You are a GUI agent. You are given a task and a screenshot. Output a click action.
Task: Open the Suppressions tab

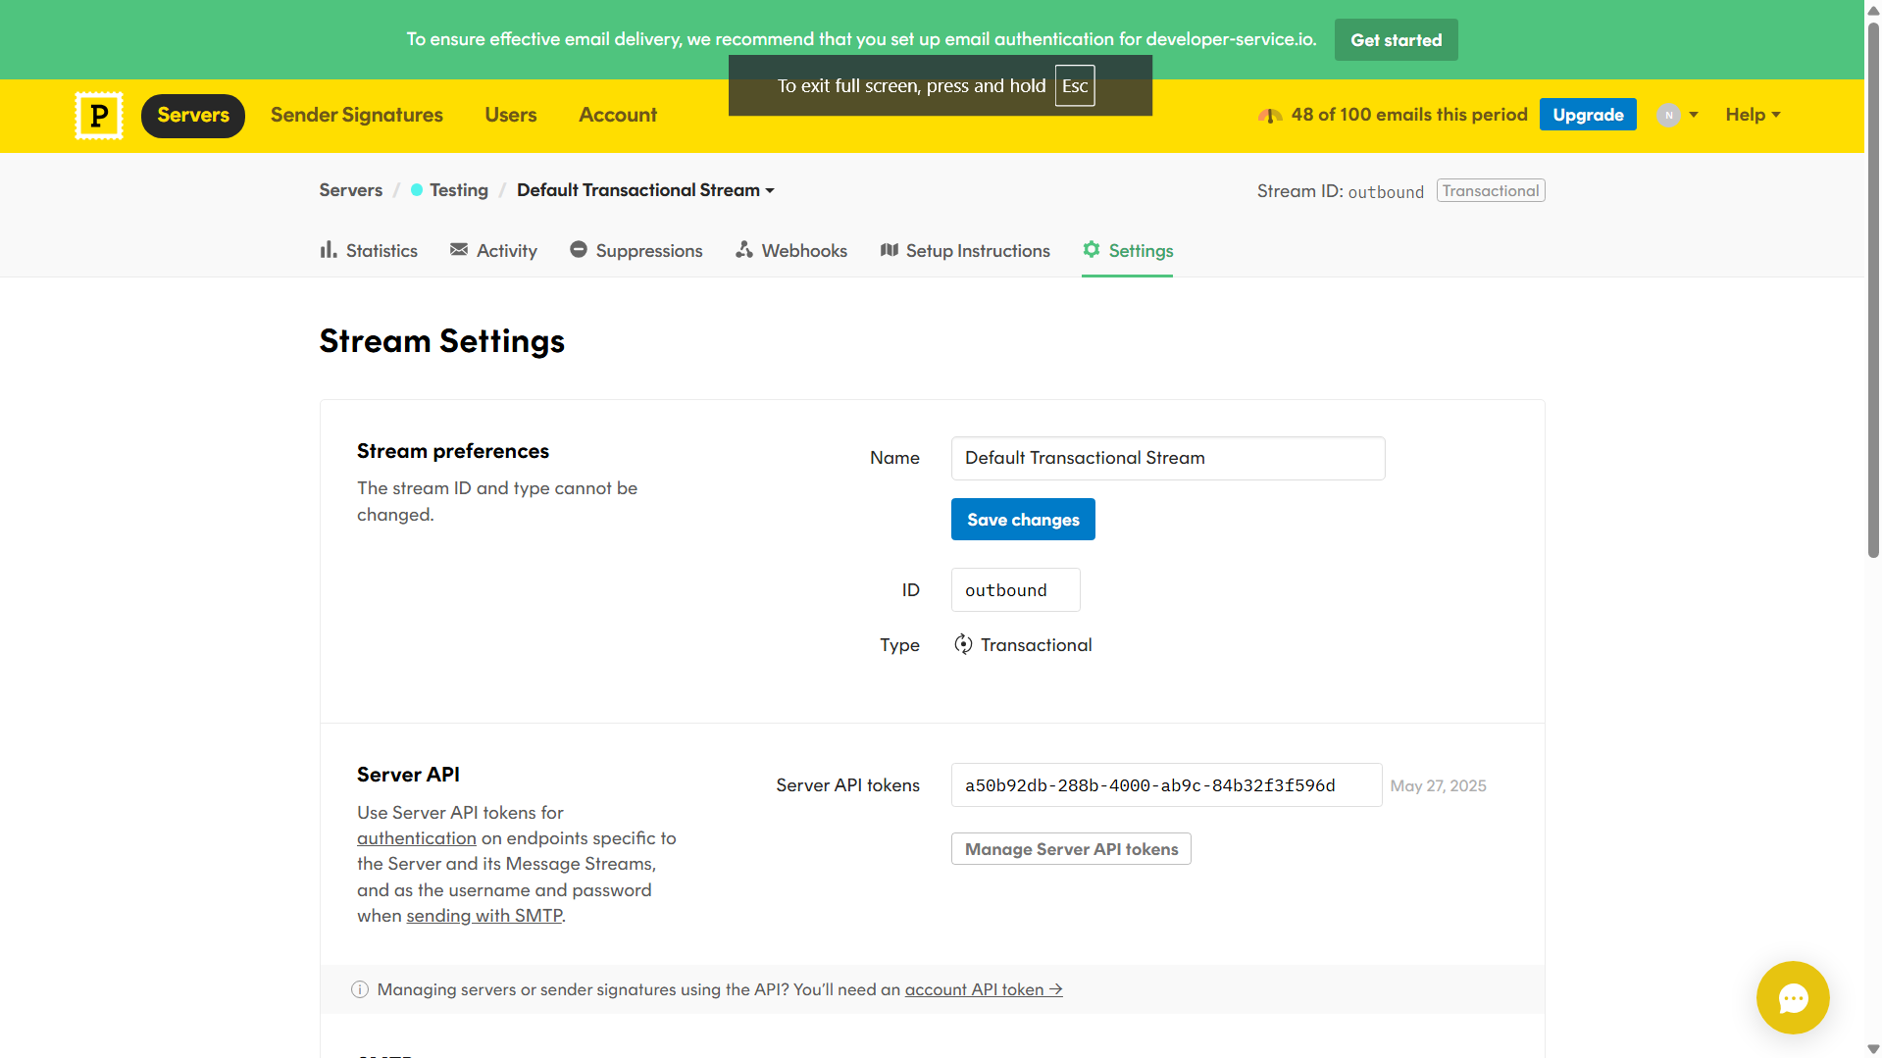click(636, 251)
